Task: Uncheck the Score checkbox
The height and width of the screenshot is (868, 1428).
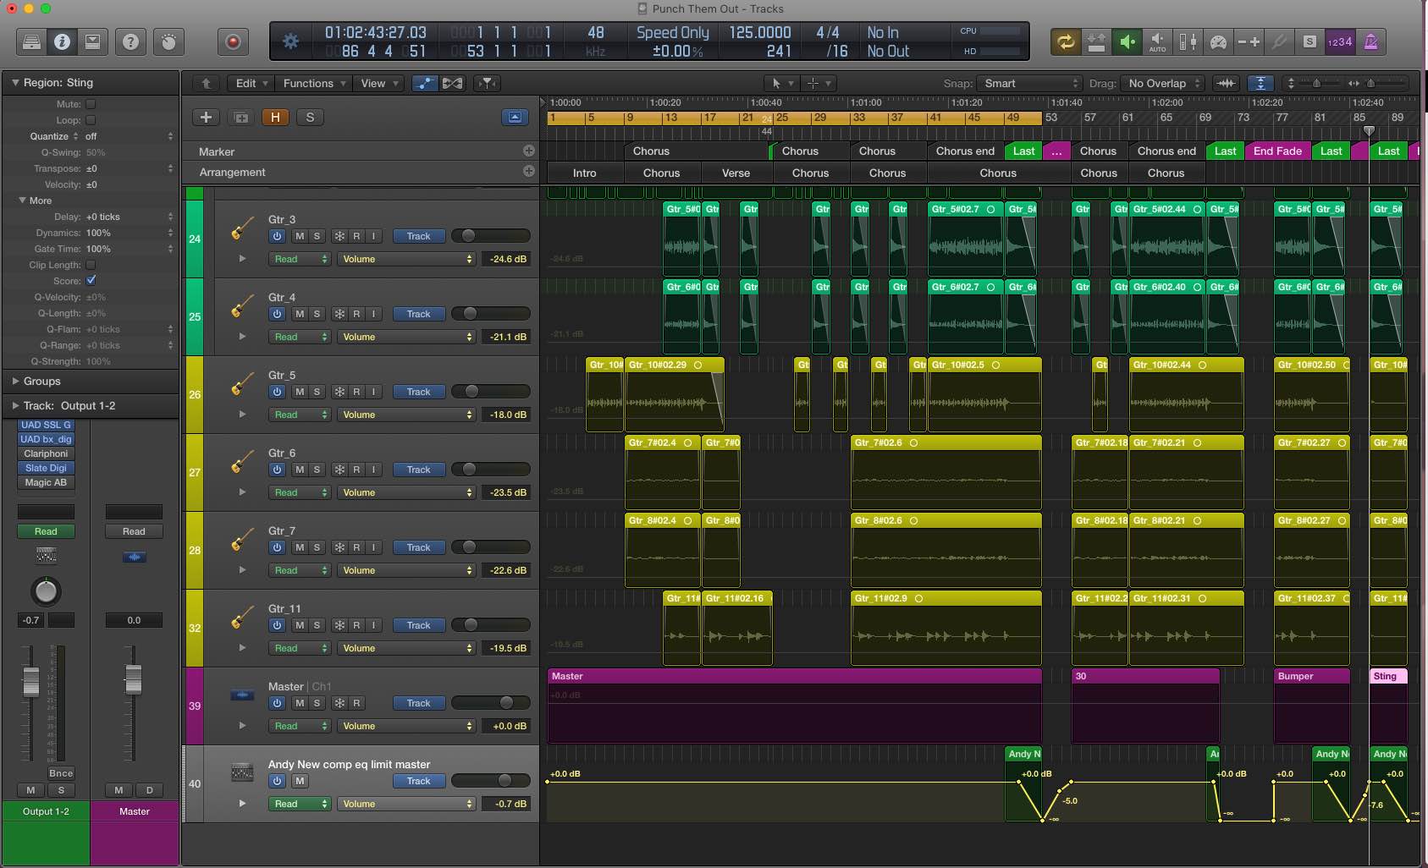Action: pyautogui.click(x=91, y=280)
